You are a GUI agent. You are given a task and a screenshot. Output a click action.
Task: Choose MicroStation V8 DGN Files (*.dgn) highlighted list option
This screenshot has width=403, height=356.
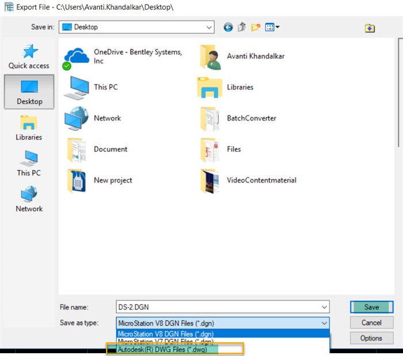223,334
